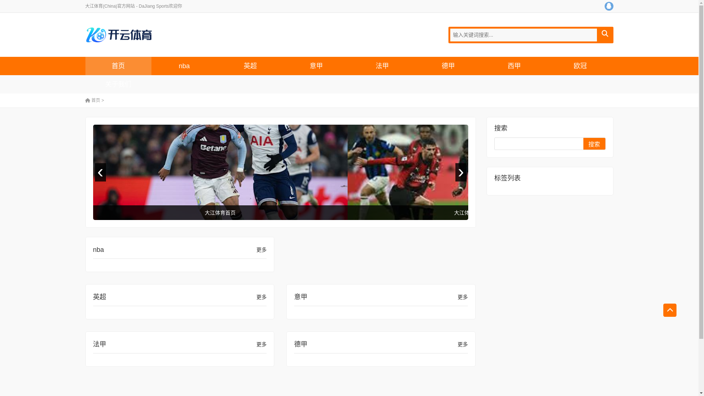This screenshot has width=704, height=396.
Task: Click the 首页 breadcrumb link
Action: point(96,100)
